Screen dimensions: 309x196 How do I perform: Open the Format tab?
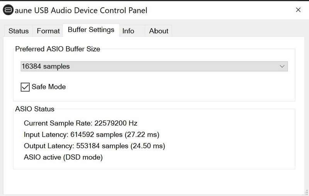[x=48, y=31]
